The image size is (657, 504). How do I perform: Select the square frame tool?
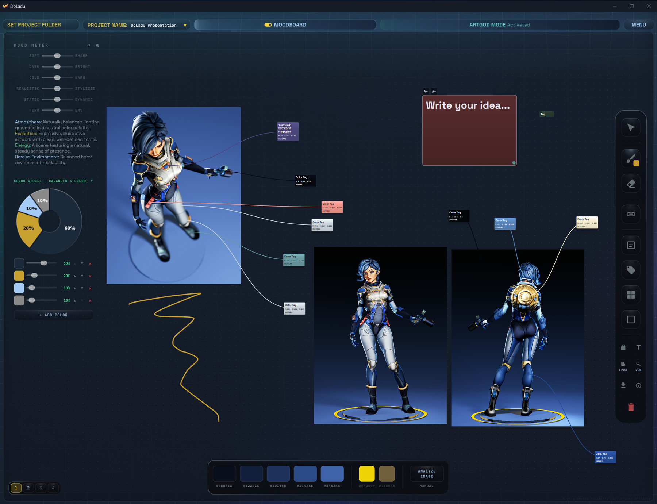click(x=631, y=320)
